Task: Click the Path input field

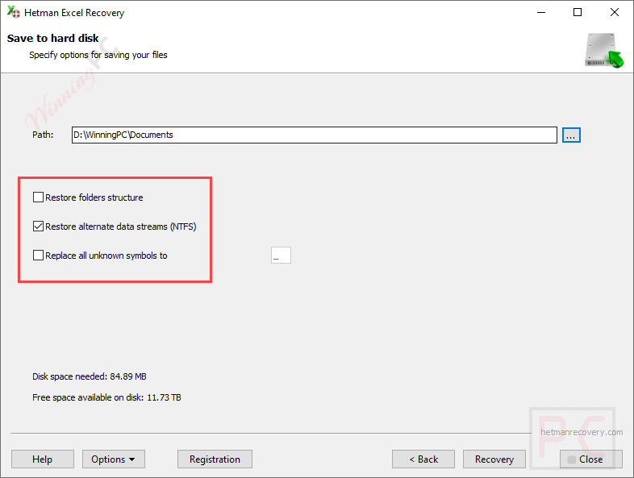Action: tap(314, 135)
